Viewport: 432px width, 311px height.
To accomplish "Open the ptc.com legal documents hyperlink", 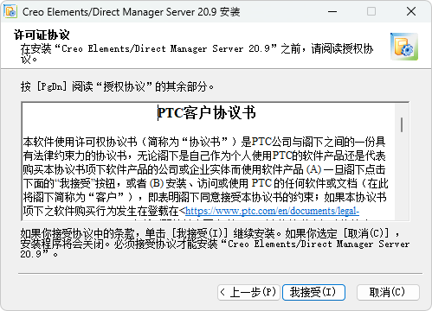I will coord(272,211).
